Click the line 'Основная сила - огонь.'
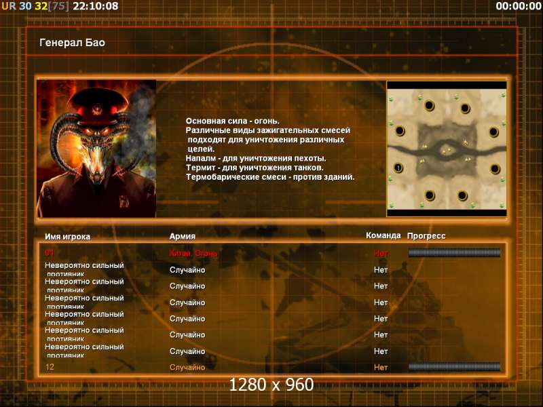Viewport: 543px width, 407px height. [232, 121]
